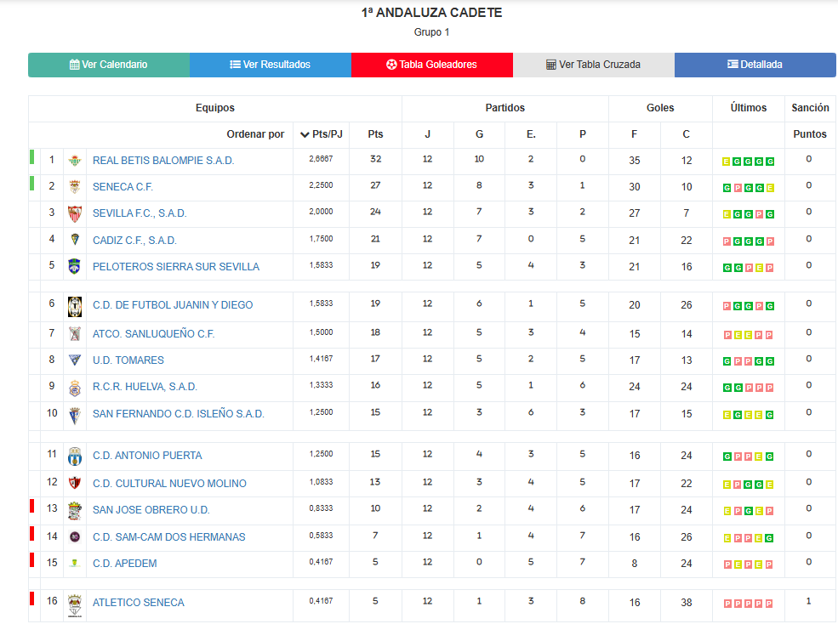
Task: Open REAL BETIS BALOMPIE S.A.D. team link
Action: pyautogui.click(x=163, y=161)
